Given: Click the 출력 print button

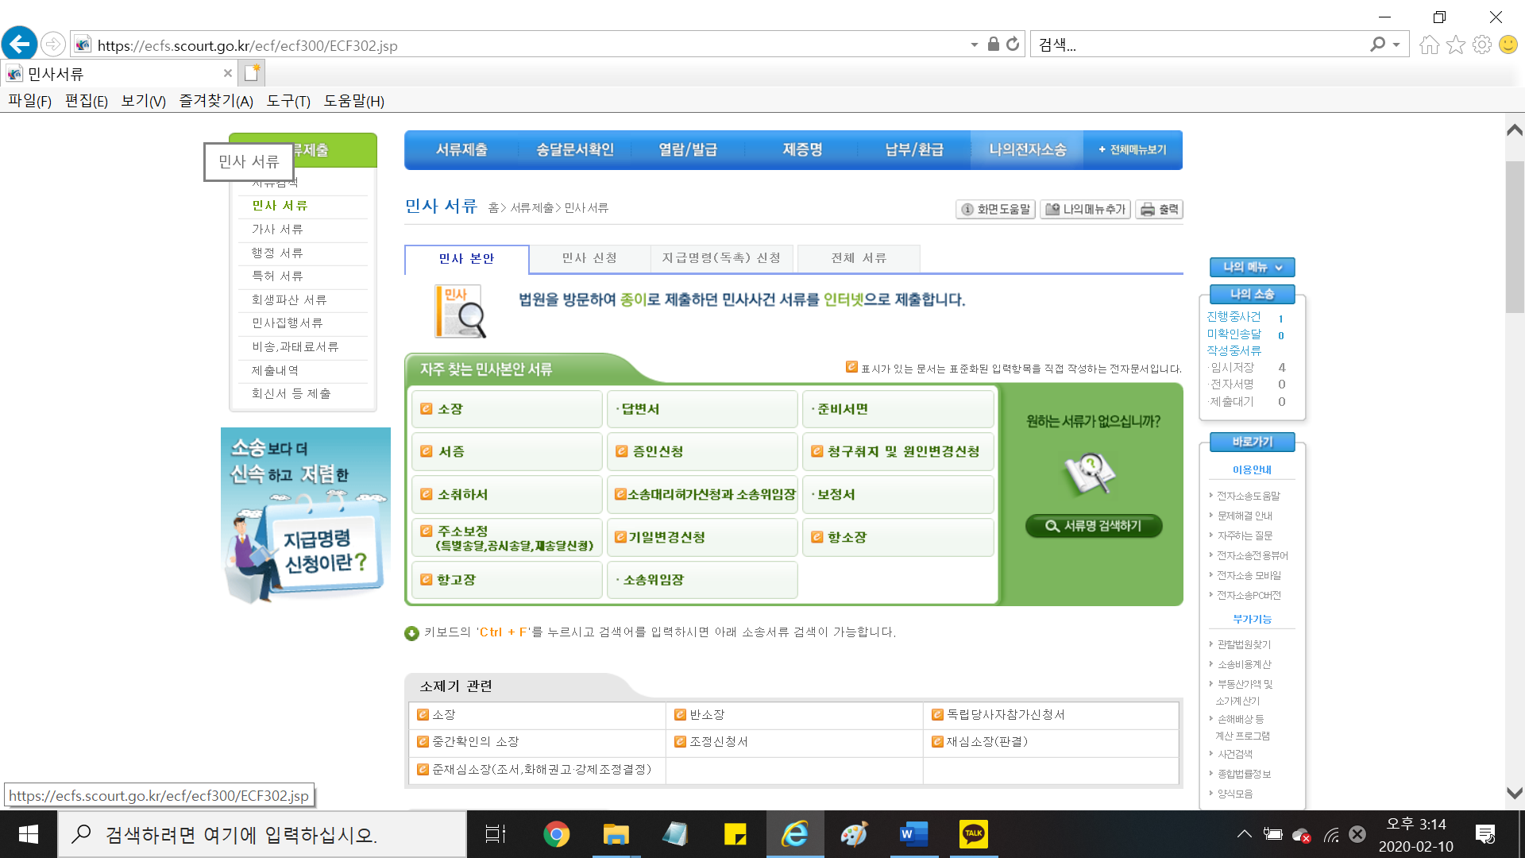Looking at the screenshot, I should pyautogui.click(x=1159, y=209).
